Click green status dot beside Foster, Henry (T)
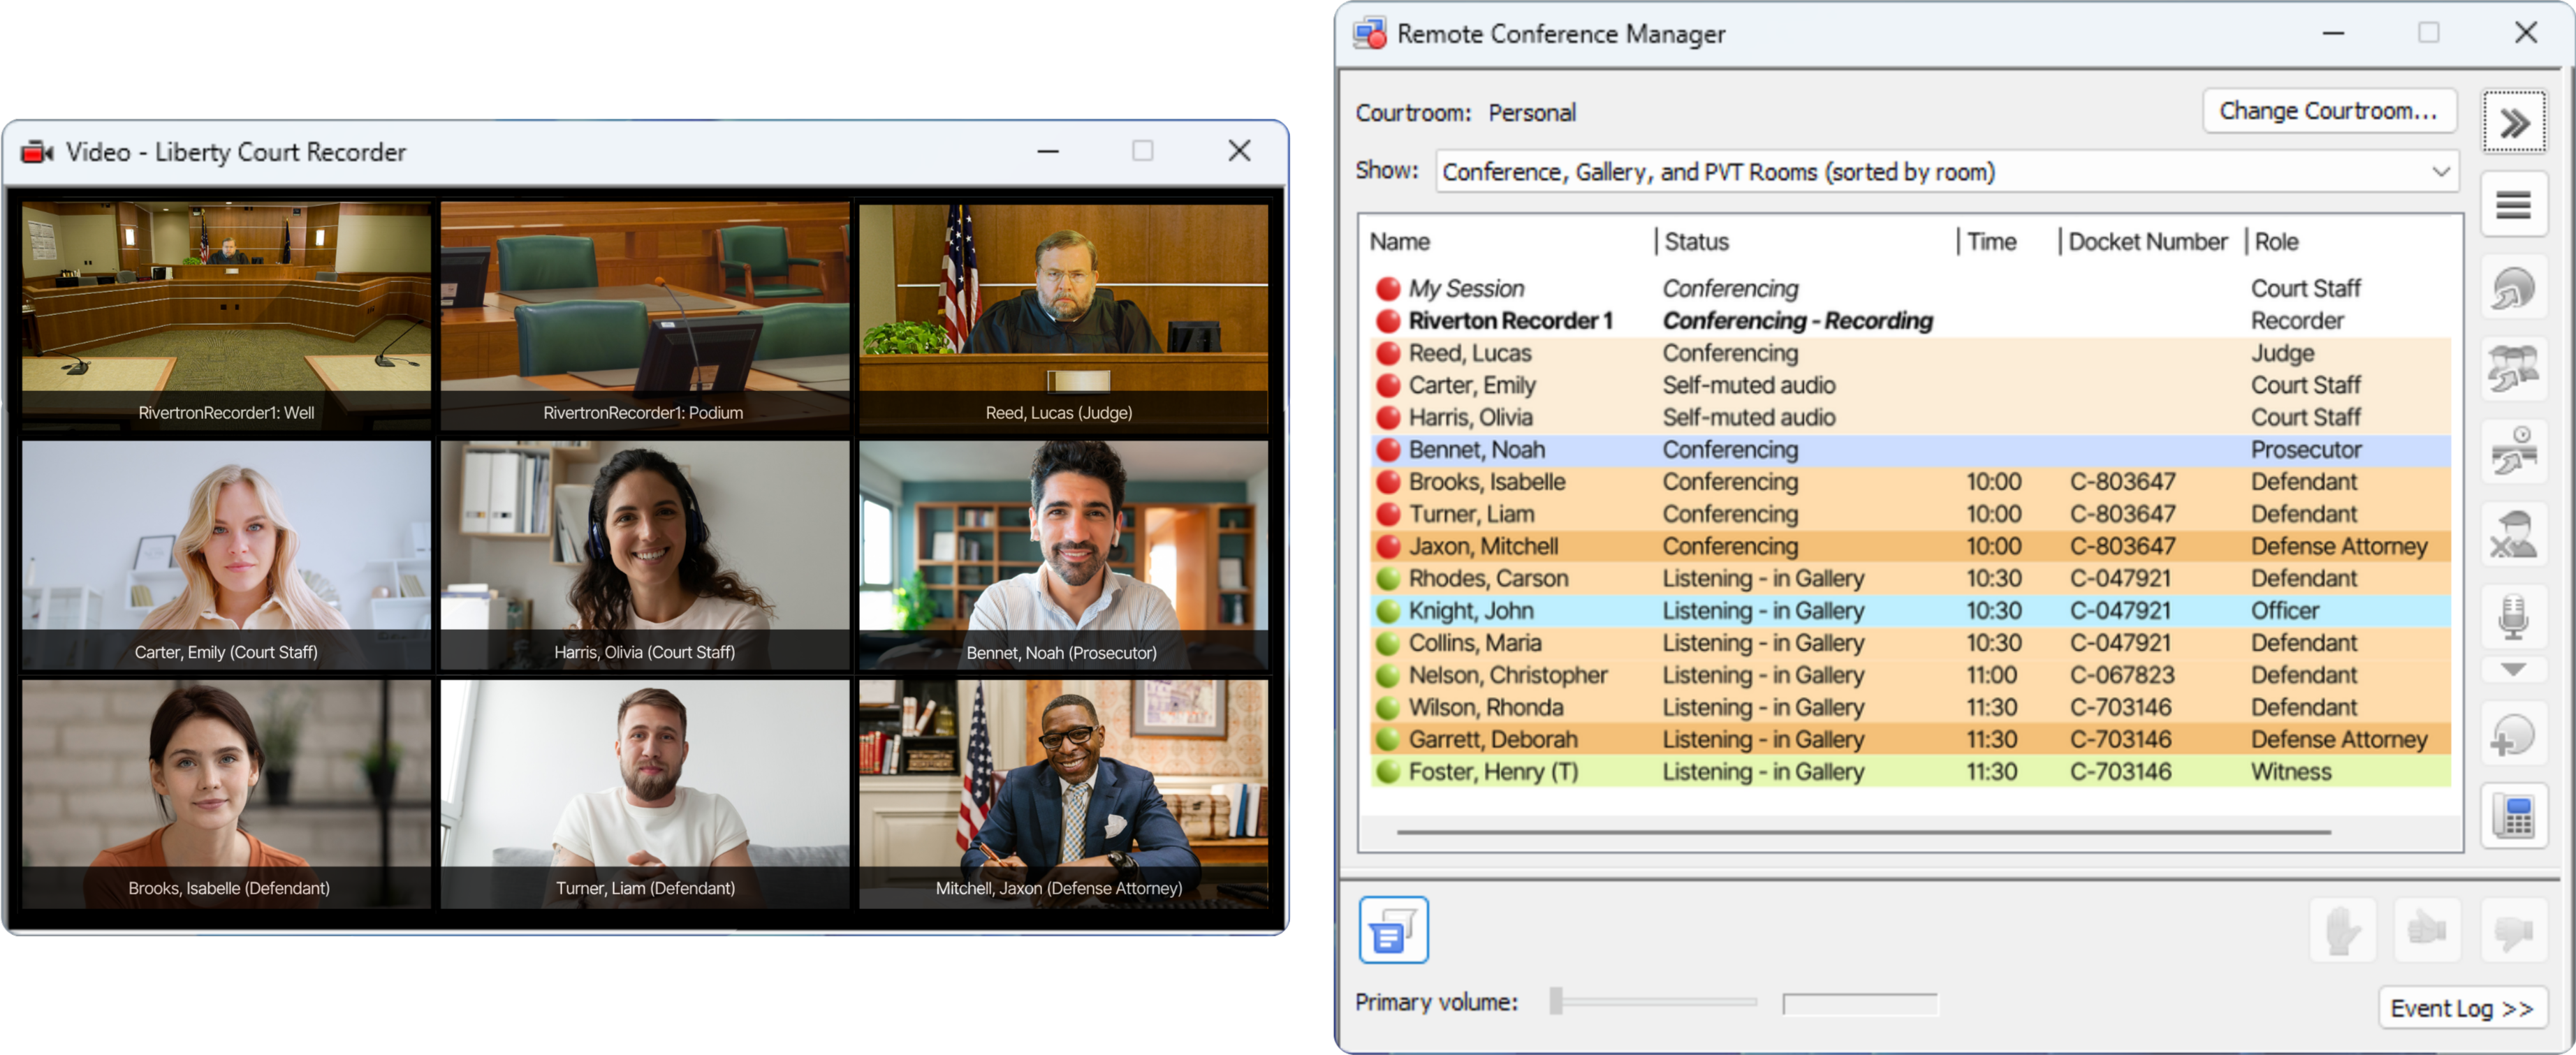2576x1055 pixels. pos(1388,772)
